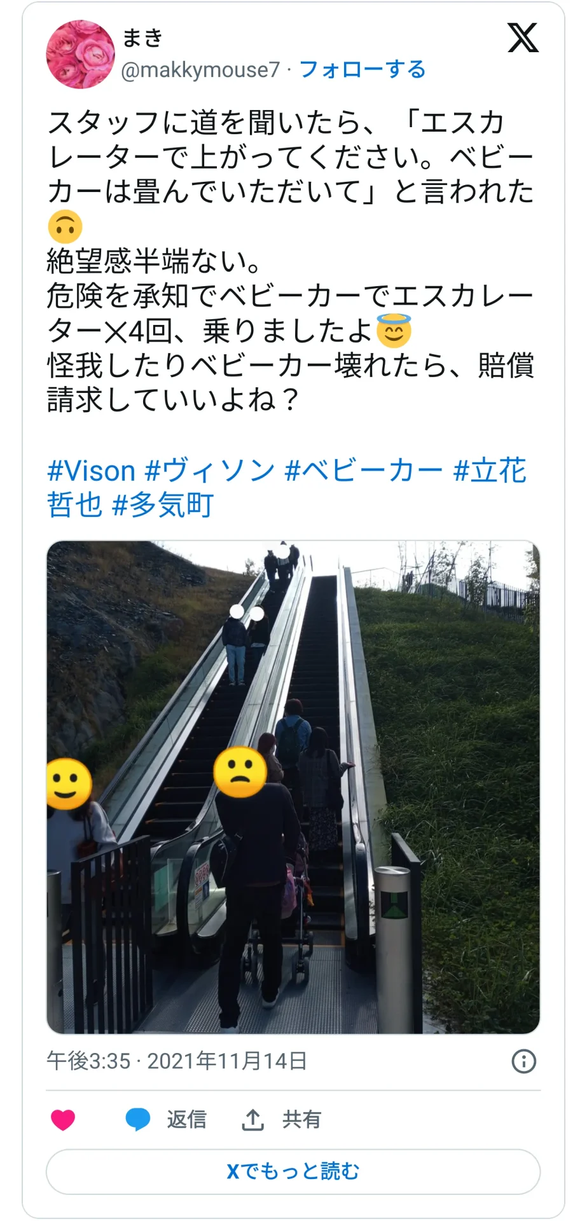Open the #立花哲也 hashtag
Screen dimensions: 587x1221
tap(490, 471)
